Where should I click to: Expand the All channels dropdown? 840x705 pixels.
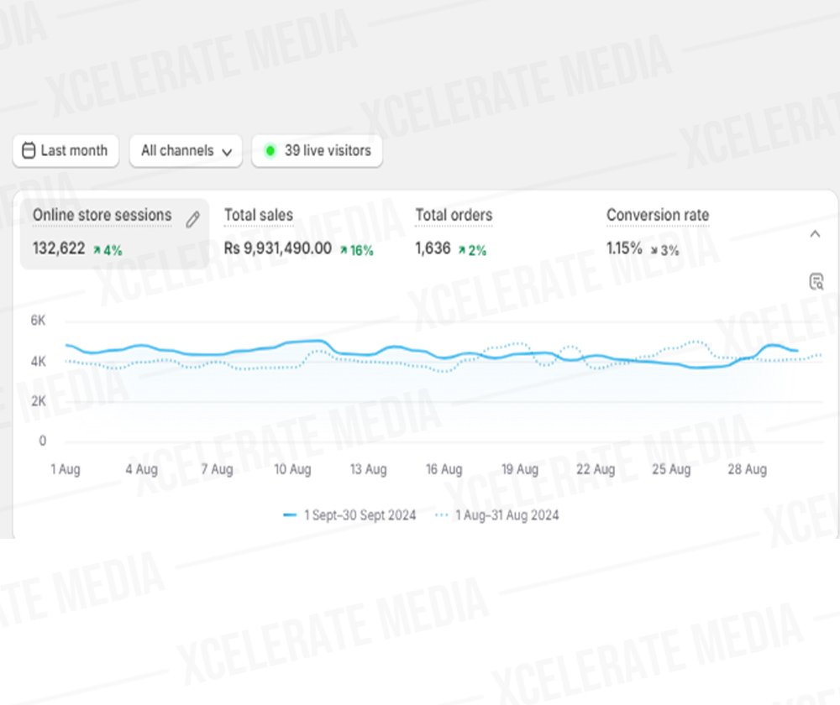point(186,151)
